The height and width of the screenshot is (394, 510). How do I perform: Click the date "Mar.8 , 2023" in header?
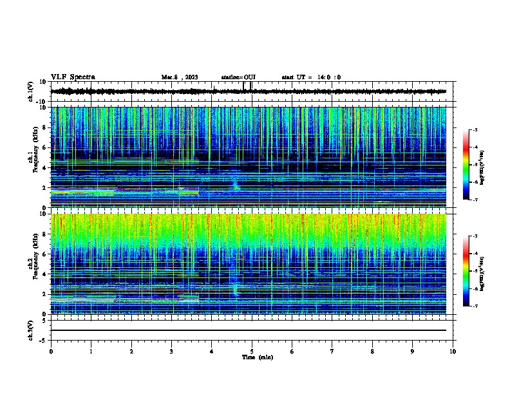click(x=180, y=77)
